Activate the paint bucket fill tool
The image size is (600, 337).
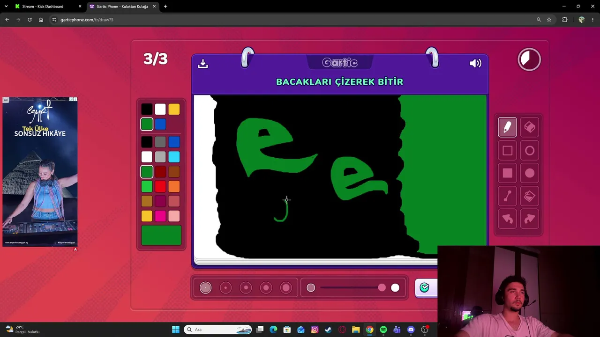pos(530,197)
